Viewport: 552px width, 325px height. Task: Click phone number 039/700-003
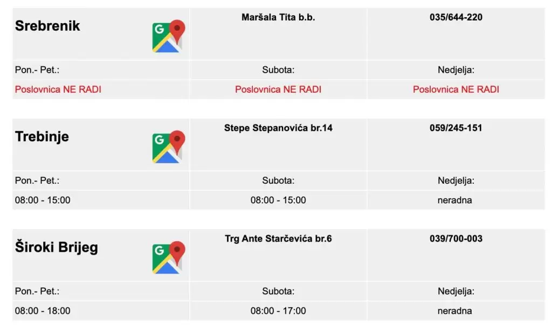[x=456, y=238]
